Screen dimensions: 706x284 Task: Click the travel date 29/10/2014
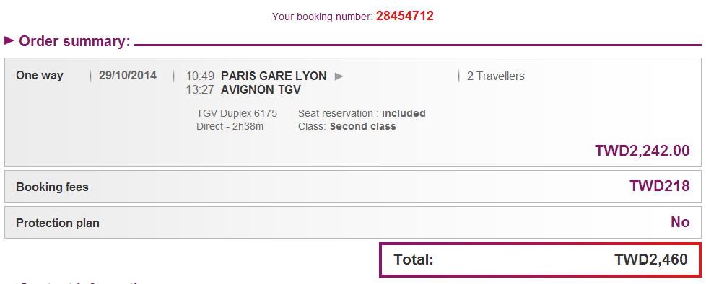click(x=128, y=76)
